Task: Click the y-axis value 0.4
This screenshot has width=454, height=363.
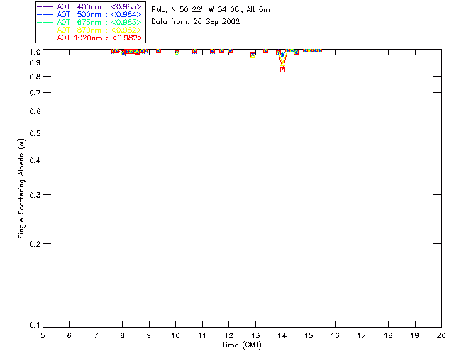Action: tap(35, 160)
